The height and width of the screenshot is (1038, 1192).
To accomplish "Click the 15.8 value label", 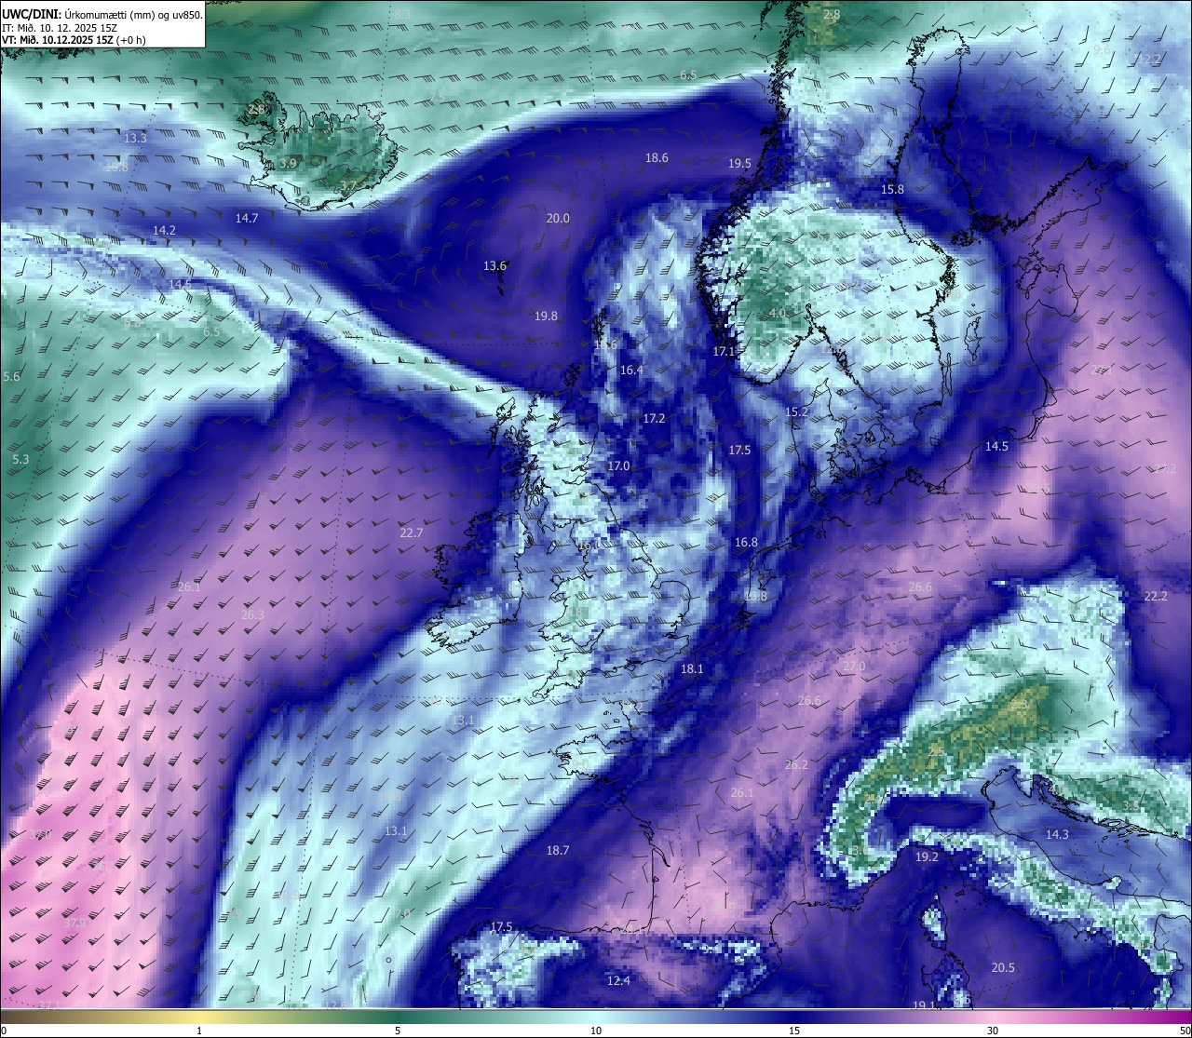I will pyautogui.click(x=892, y=190).
